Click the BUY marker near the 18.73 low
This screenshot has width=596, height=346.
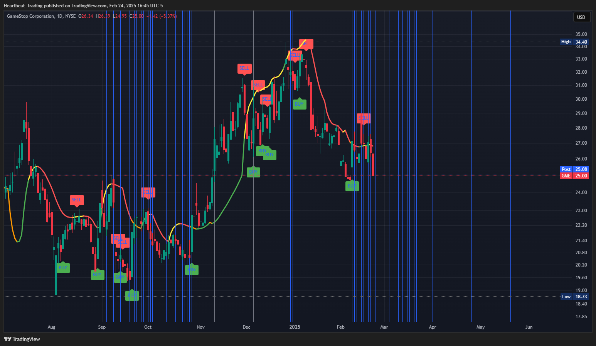coord(132,295)
